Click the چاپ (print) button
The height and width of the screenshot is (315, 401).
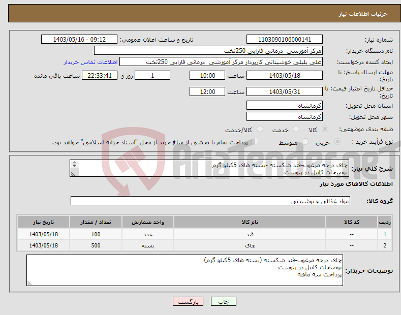coord(223,301)
